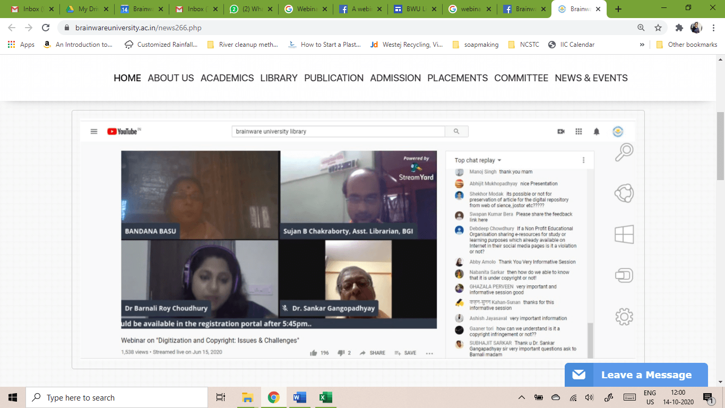Open the YouTube apps grid icon
This screenshot has width=725, height=408.
click(x=579, y=132)
